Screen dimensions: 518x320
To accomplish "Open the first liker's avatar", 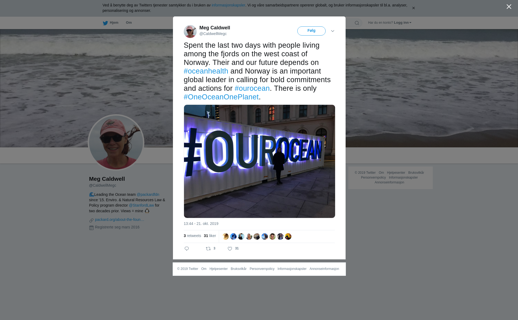I will pos(226,236).
